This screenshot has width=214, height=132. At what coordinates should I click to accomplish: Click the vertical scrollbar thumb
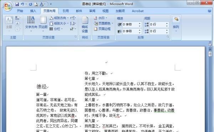(x=210, y=54)
